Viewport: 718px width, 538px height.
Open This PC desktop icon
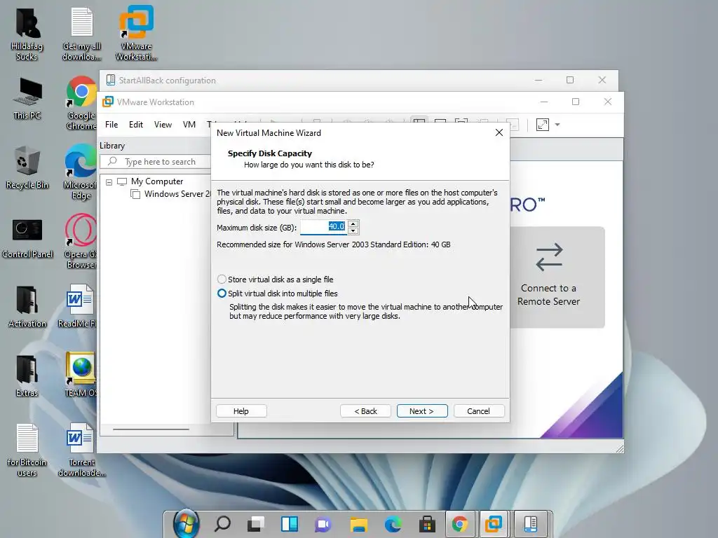click(27, 99)
